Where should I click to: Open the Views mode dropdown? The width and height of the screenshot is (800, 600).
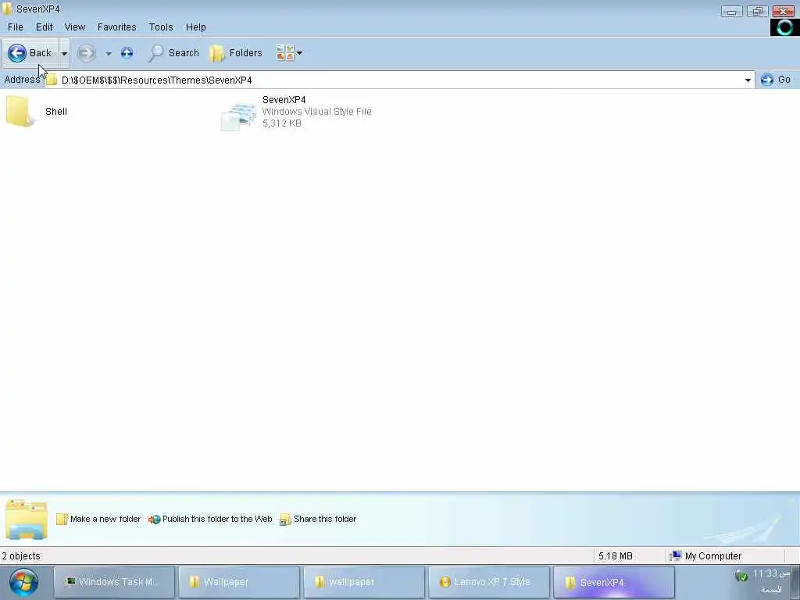coord(289,52)
